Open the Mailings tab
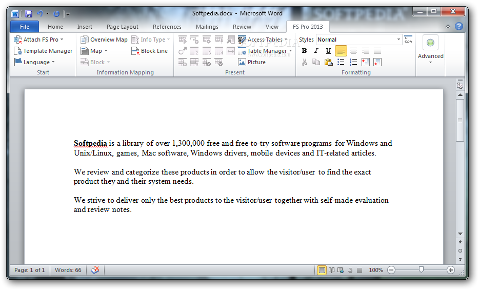This screenshot has height=290, width=479. click(x=207, y=27)
